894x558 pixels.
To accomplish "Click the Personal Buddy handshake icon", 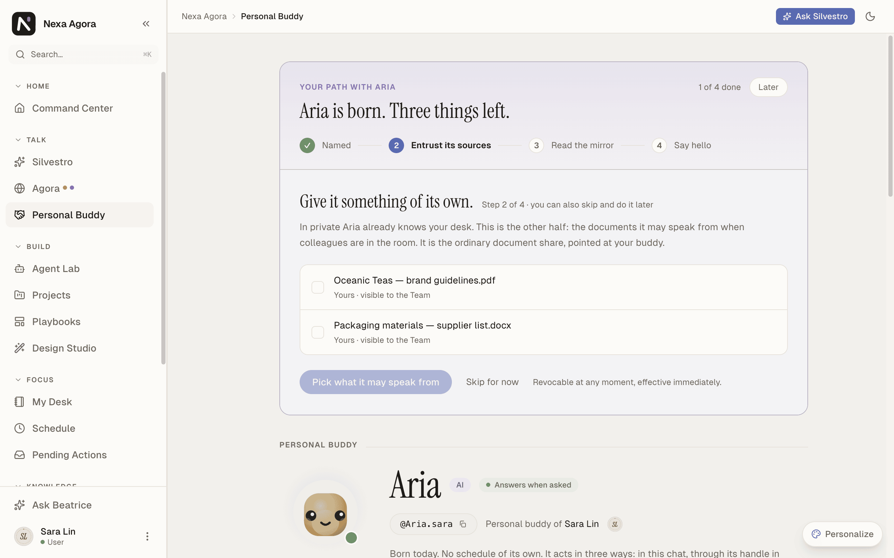I will 20,215.
